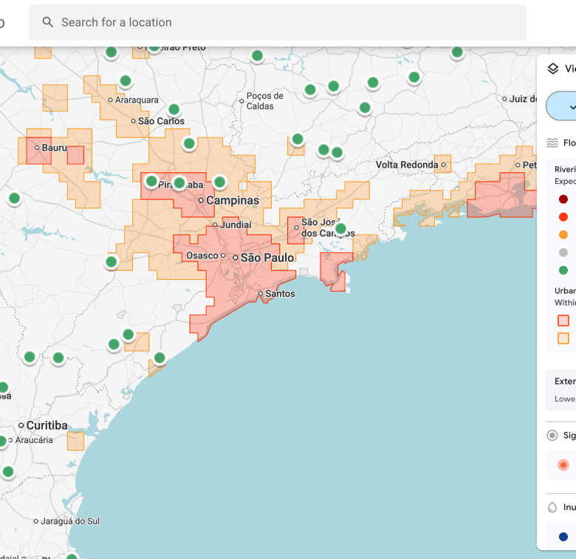Click the inundation water drop icon
576x559 pixels.
tap(552, 507)
